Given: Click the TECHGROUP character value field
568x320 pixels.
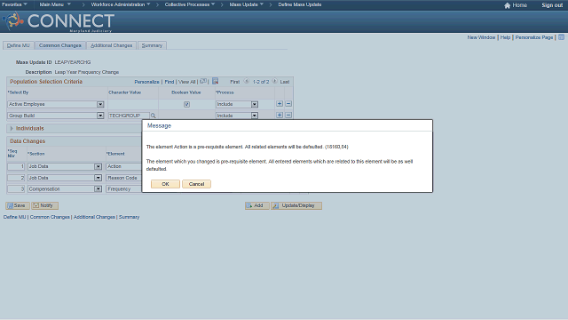Looking at the screenshot, I should click(129, 116).
